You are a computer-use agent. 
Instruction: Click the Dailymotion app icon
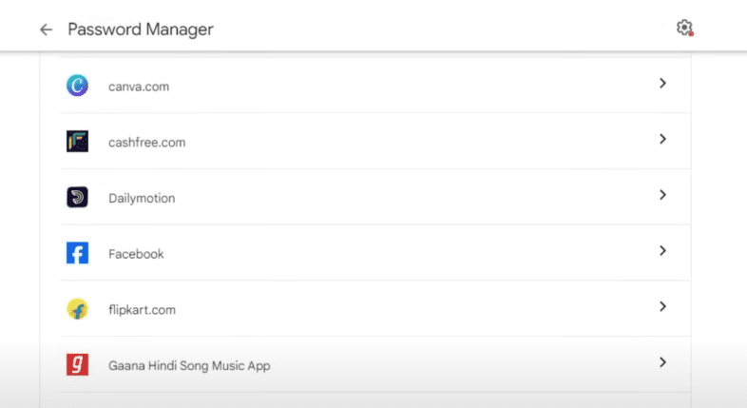[77, 198]
